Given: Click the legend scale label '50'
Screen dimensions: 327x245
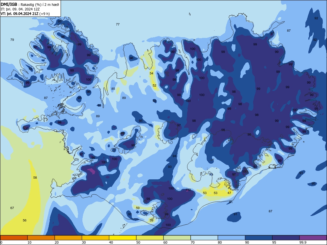Looking at the screenshot, I should [x=138, y=242].
